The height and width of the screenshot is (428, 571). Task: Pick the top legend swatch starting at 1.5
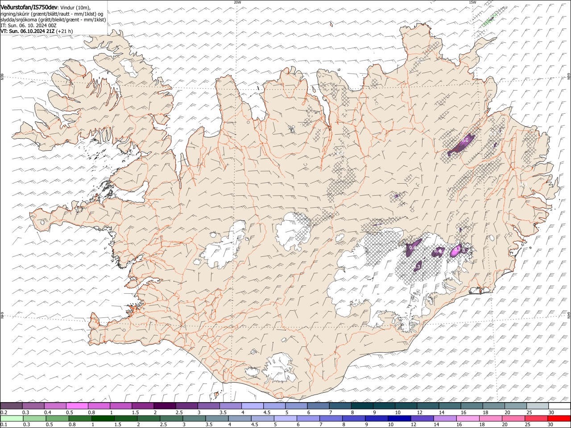point(142,406)
